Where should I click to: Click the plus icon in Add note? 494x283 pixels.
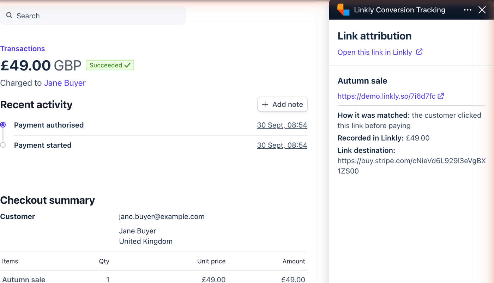pos(265,104)
